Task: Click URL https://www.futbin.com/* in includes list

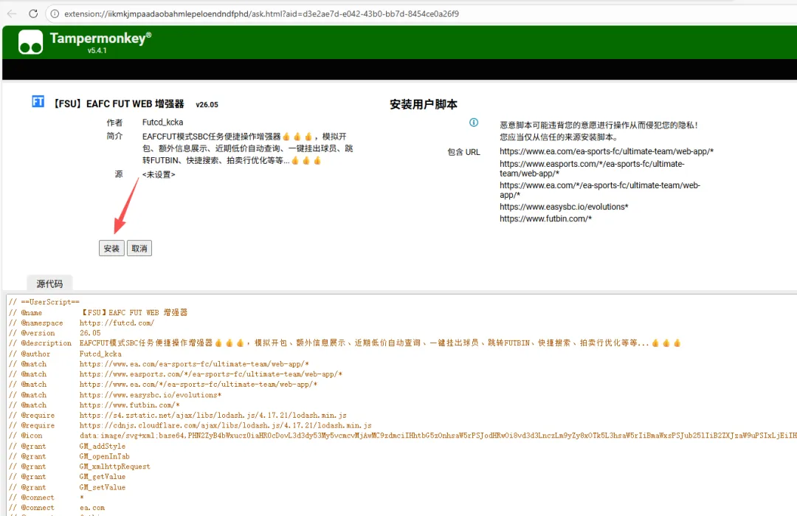Action: [x=545, y=219]
